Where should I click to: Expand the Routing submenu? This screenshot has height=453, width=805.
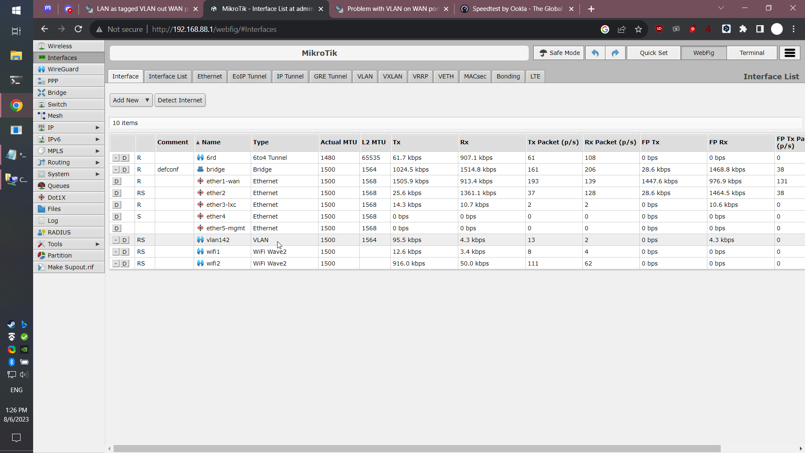click(x=97, y=162)
